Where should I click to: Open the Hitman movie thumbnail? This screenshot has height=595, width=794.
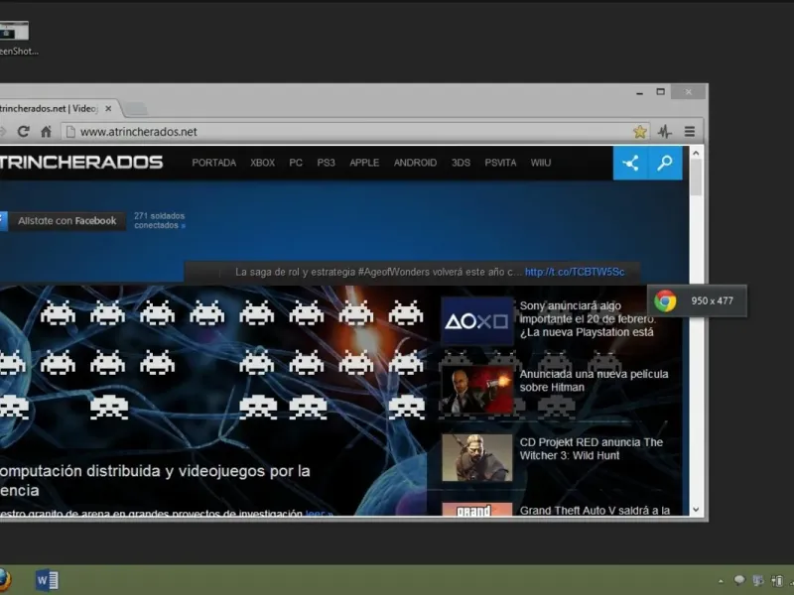click(477, 390)
